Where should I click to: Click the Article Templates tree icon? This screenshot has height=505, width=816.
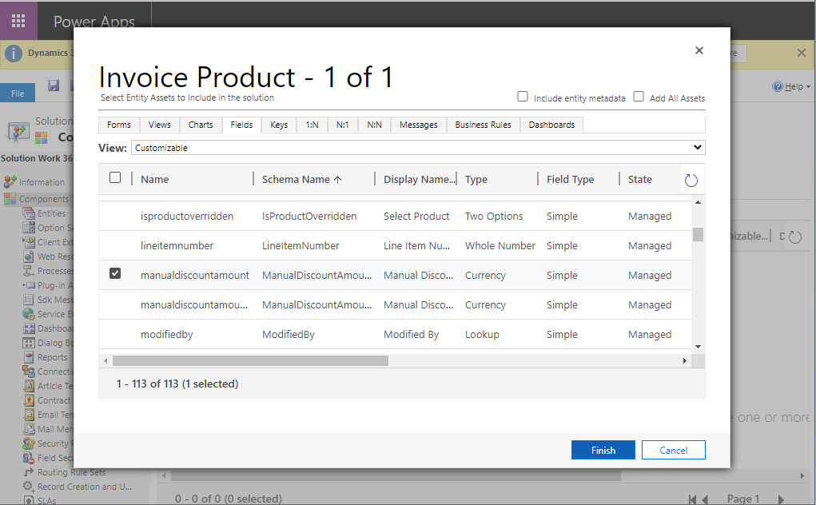pos(29,386)
